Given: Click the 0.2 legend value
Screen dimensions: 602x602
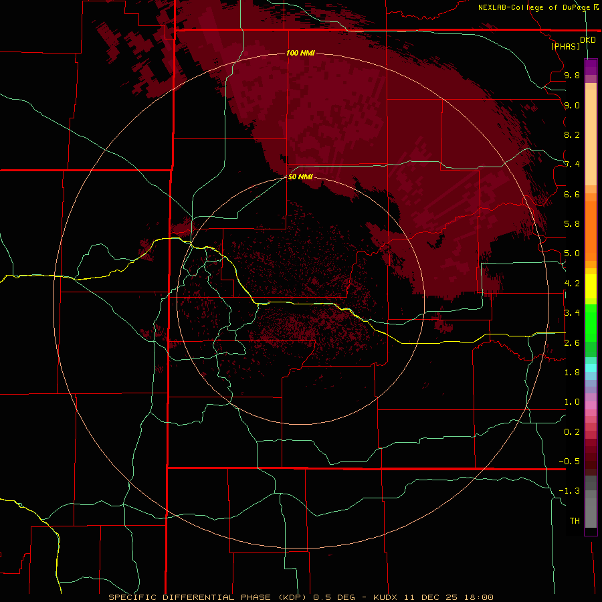Looking at the screenshot, I should point(572,432).
